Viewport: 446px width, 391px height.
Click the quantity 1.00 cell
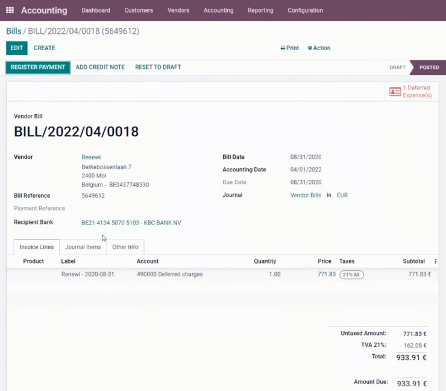pyautogui.click(x=274, y=274)
